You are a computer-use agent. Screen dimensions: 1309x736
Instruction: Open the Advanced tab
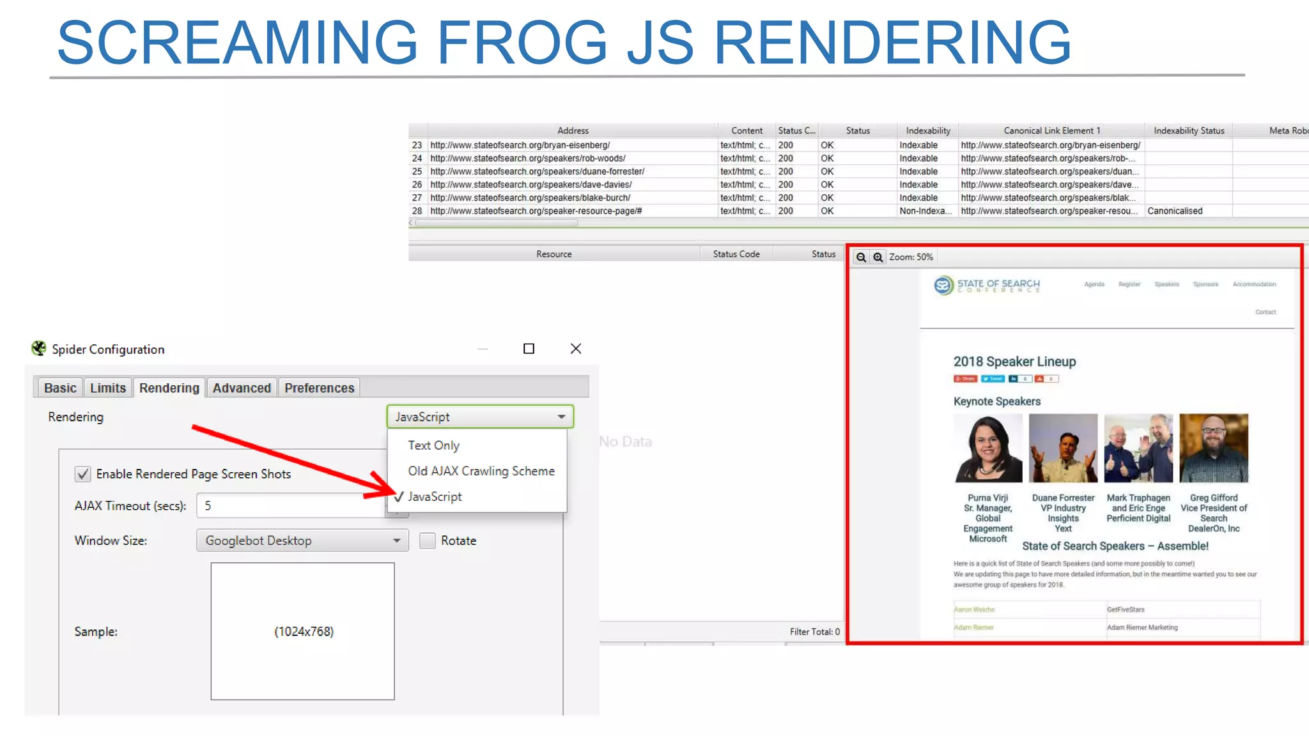pos(242,388)
